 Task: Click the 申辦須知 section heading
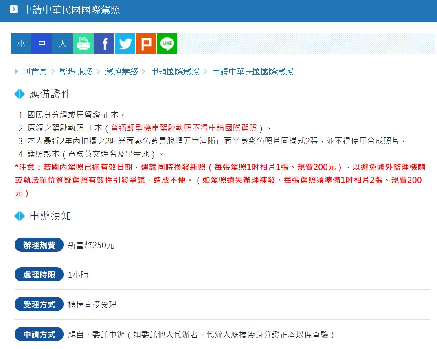50,216
